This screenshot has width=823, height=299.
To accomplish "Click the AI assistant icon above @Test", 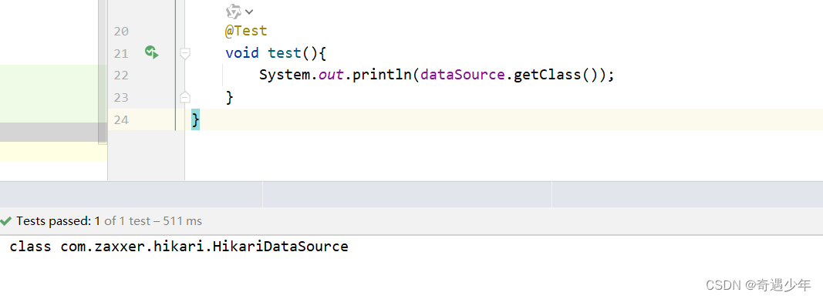I will tap(234, 11).
